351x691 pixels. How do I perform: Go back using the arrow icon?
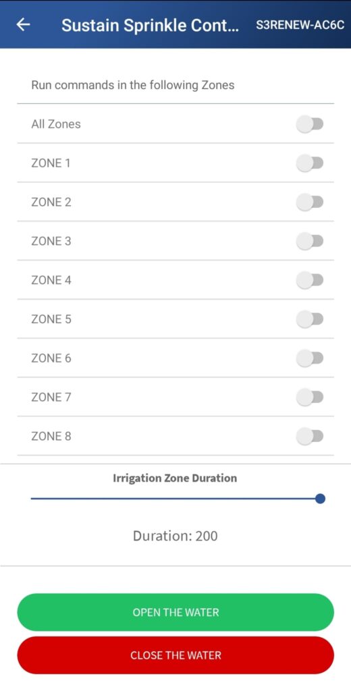tap(23, 25)
